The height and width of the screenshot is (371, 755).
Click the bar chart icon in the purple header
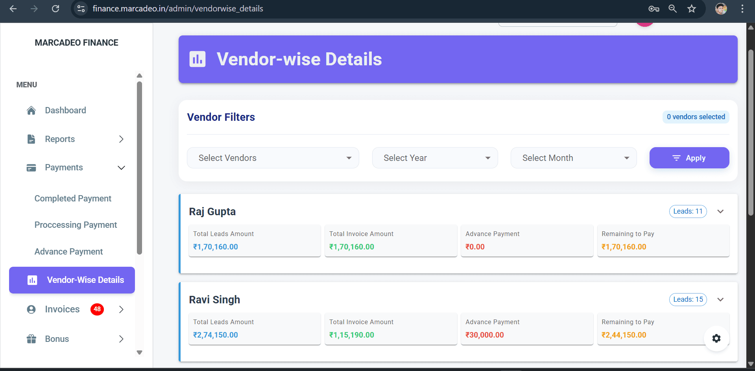click(x=197, y=59)
